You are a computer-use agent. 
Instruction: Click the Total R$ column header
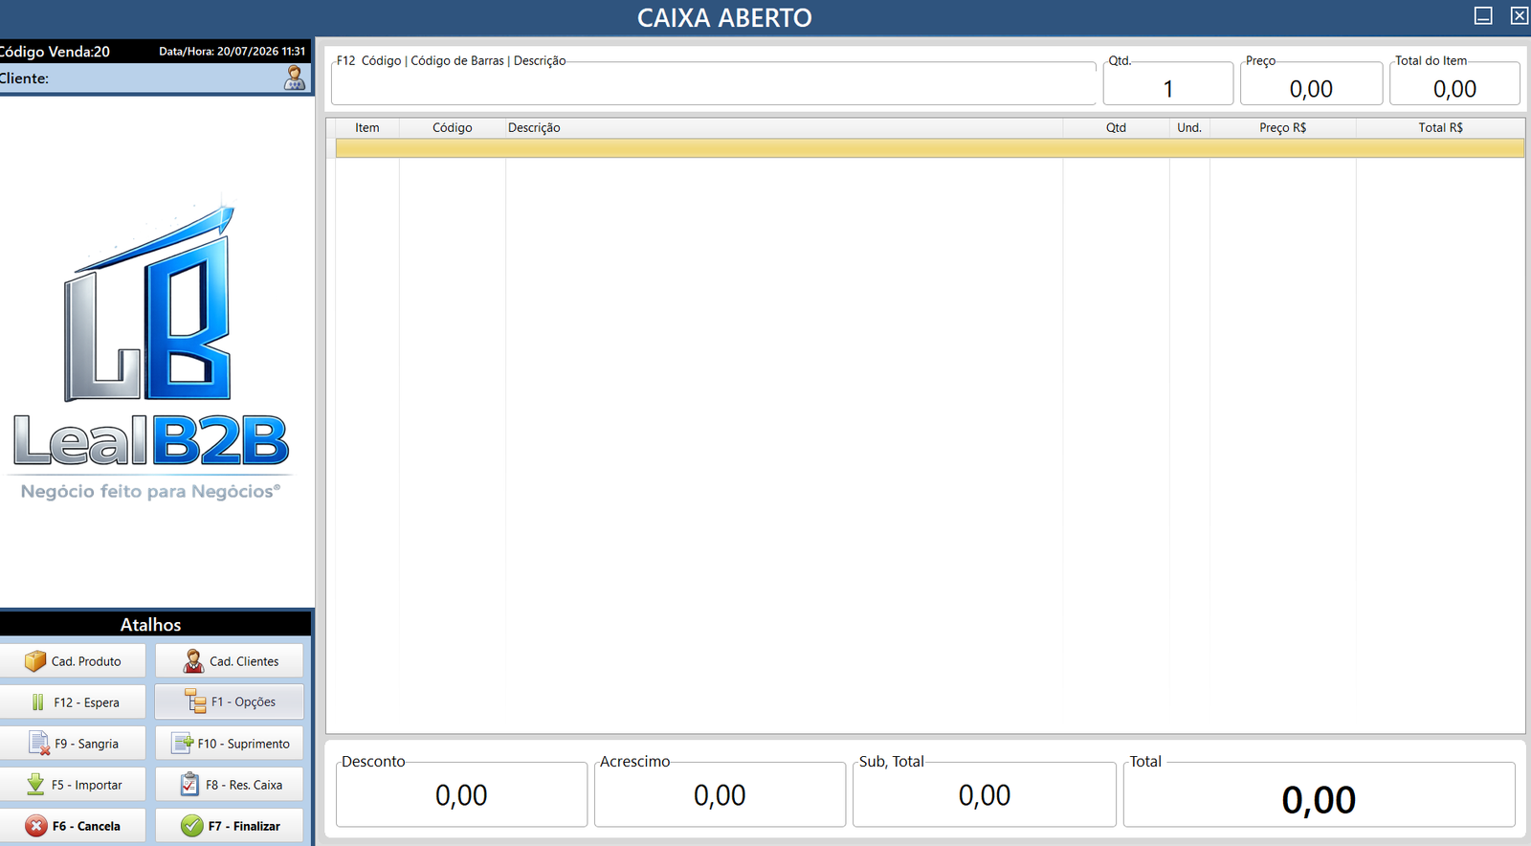tap(1440, 127)
